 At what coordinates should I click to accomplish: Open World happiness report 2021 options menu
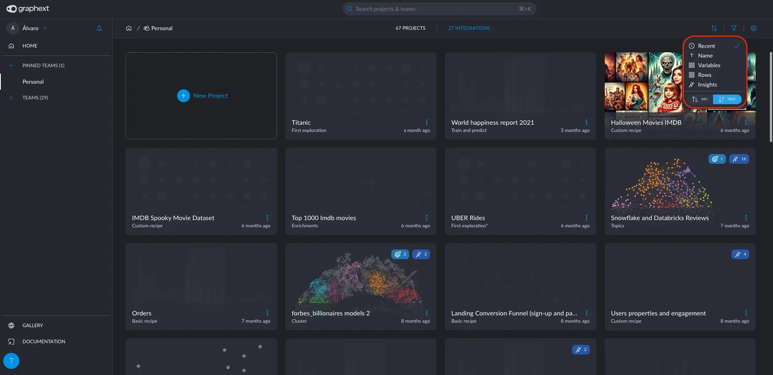pyautogui.click(x=586, y=122)
